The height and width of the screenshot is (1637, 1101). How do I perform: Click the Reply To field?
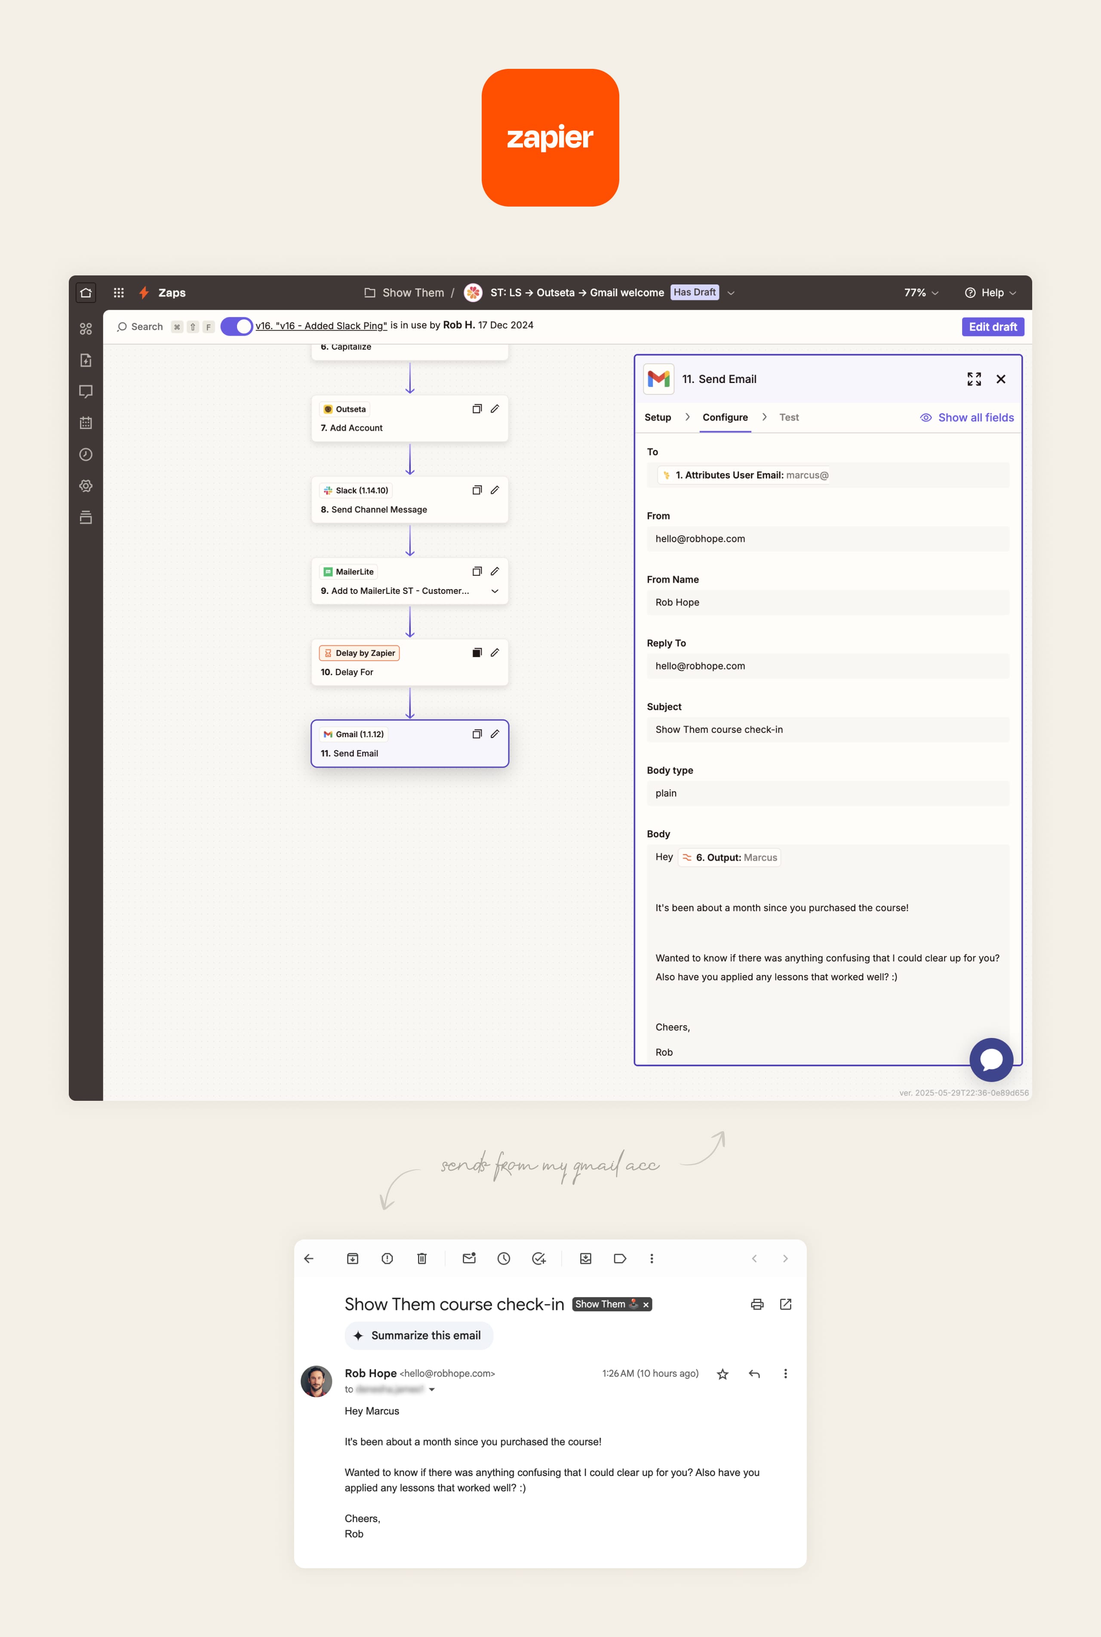point(828,666)
